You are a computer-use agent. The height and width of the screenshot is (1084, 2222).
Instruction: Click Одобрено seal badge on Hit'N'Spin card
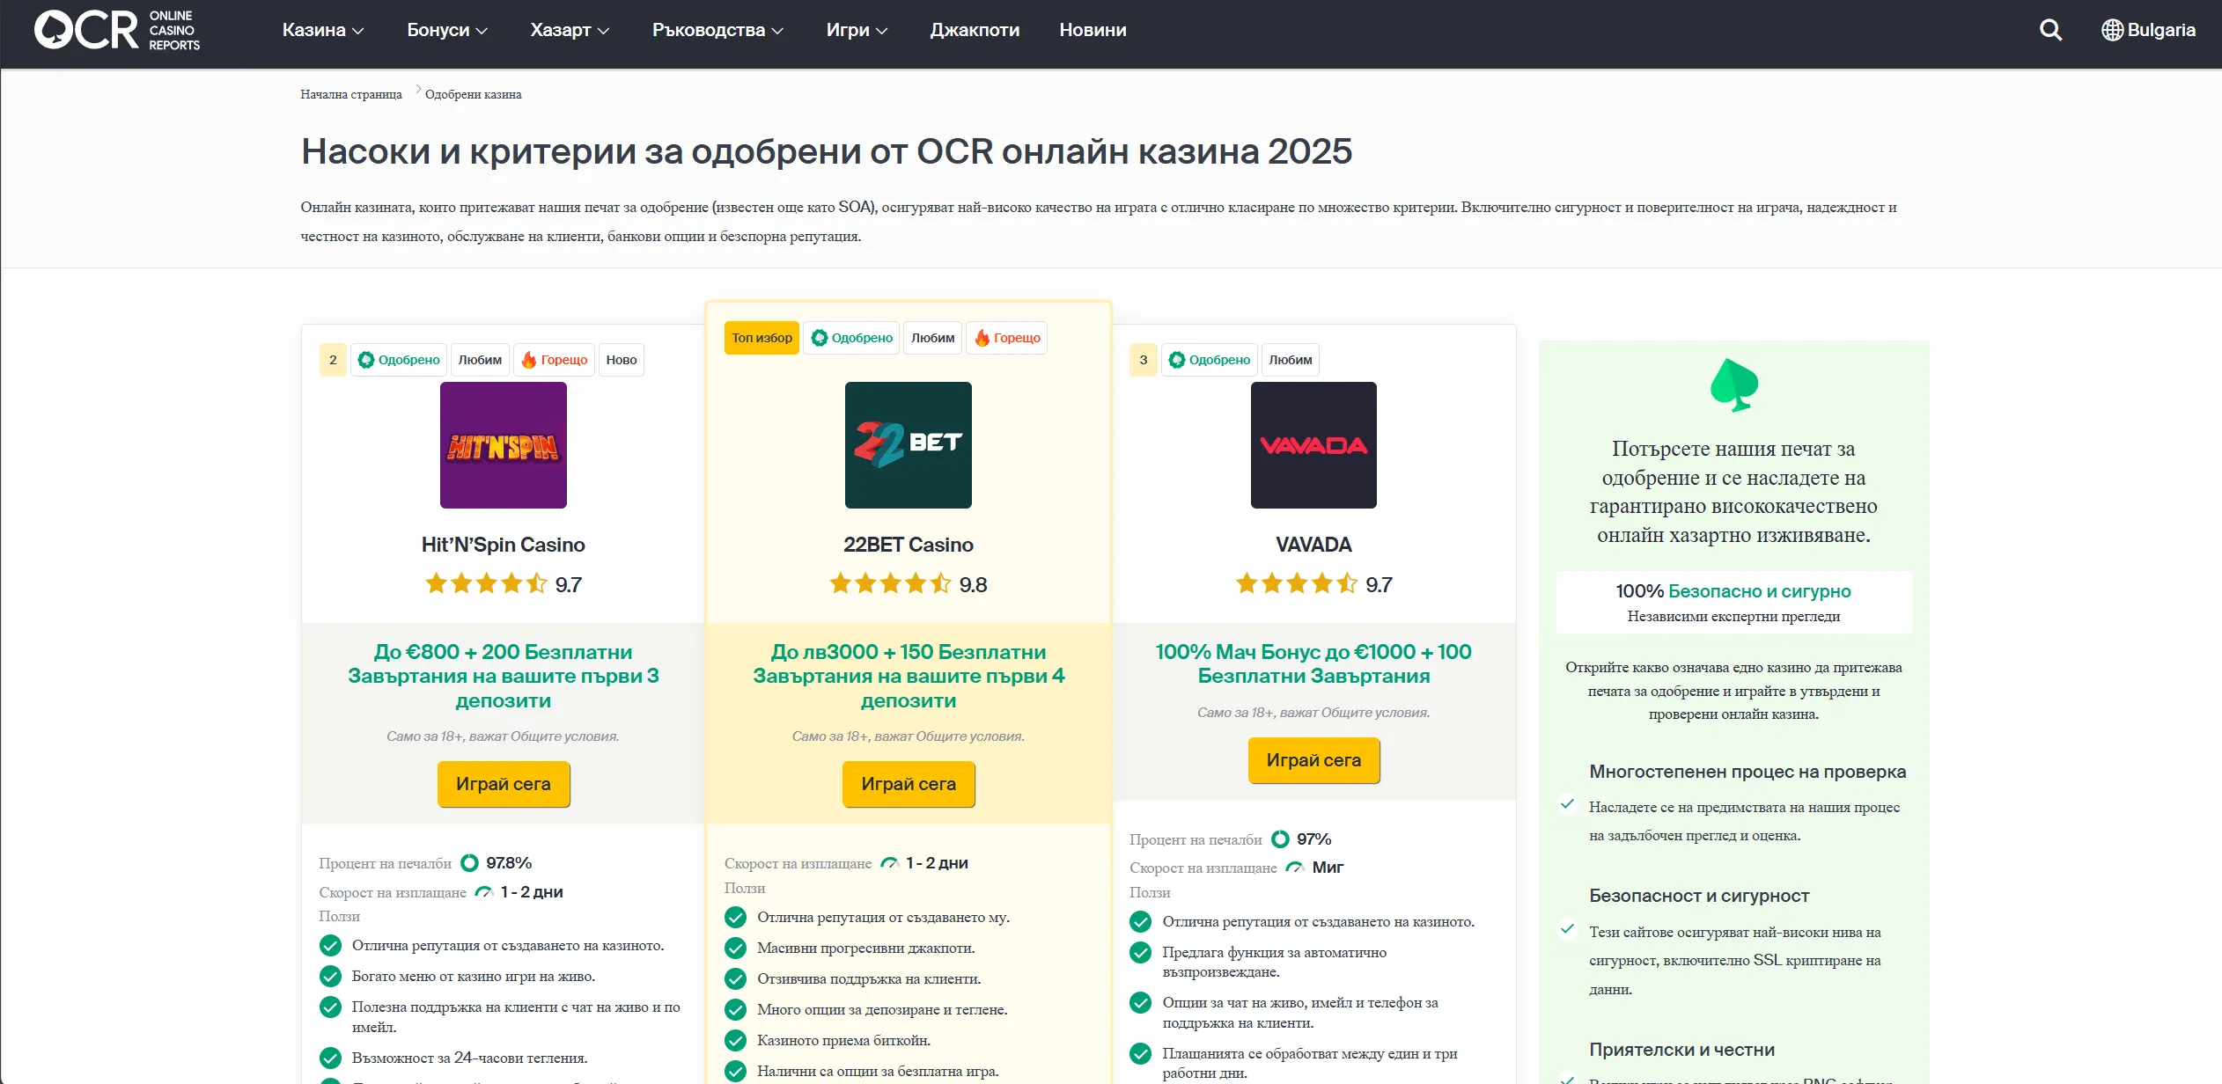tap(399, 360)
